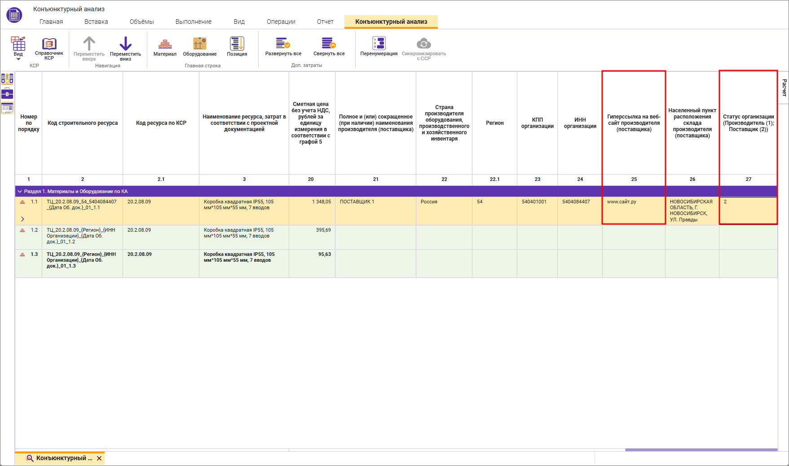Collapse Раздел 1 Материалы и Оборудование
This screenshot has height=466, width=789.
click(20, 191)
